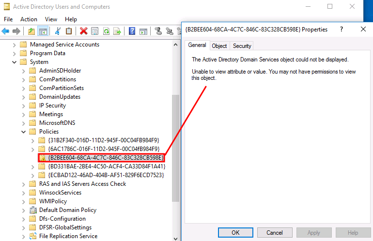Expand the {ECBAD122-46AD-404B-AF51-829F6ECD7523} policy
373x241 pixels.
[x=32, y=176]
